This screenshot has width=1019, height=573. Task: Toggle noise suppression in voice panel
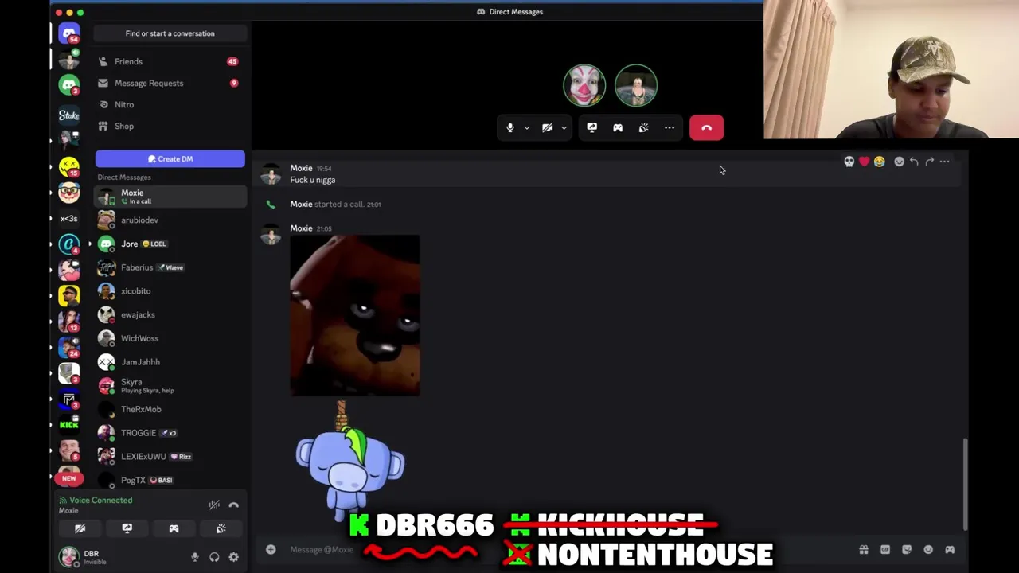coord(214,505)
